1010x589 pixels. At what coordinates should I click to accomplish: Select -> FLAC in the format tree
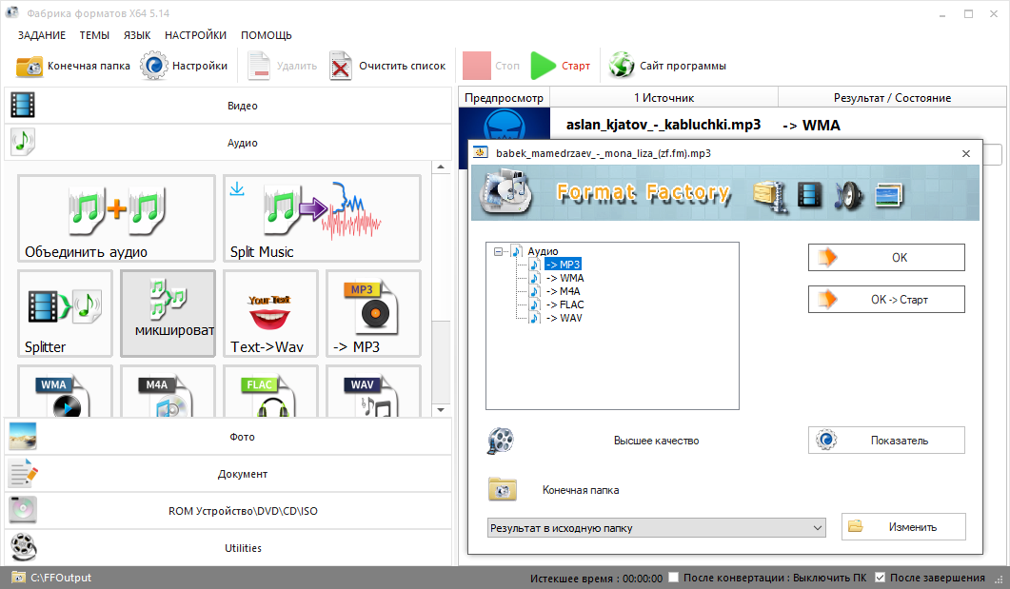coord(564,304)
